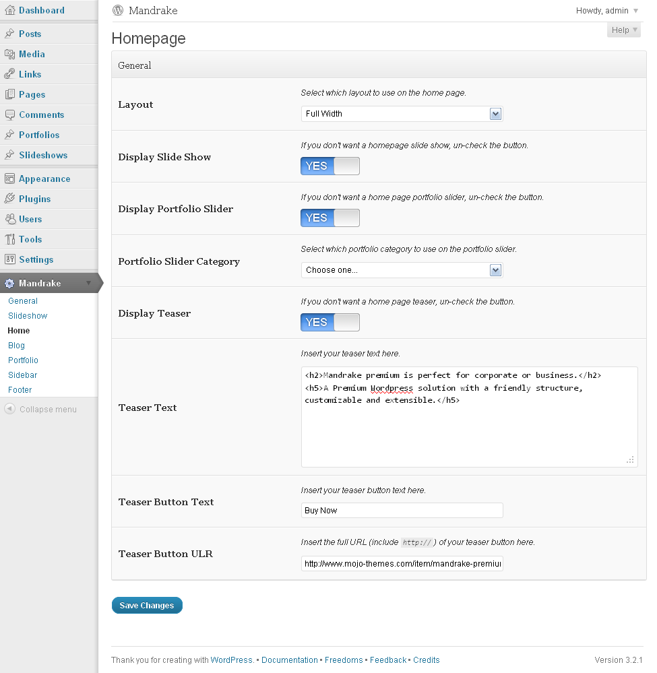Click the Tools icon in sidebar
Image resolution: width=657 pixels, height=673 pixels.
(x=9, y=239)
